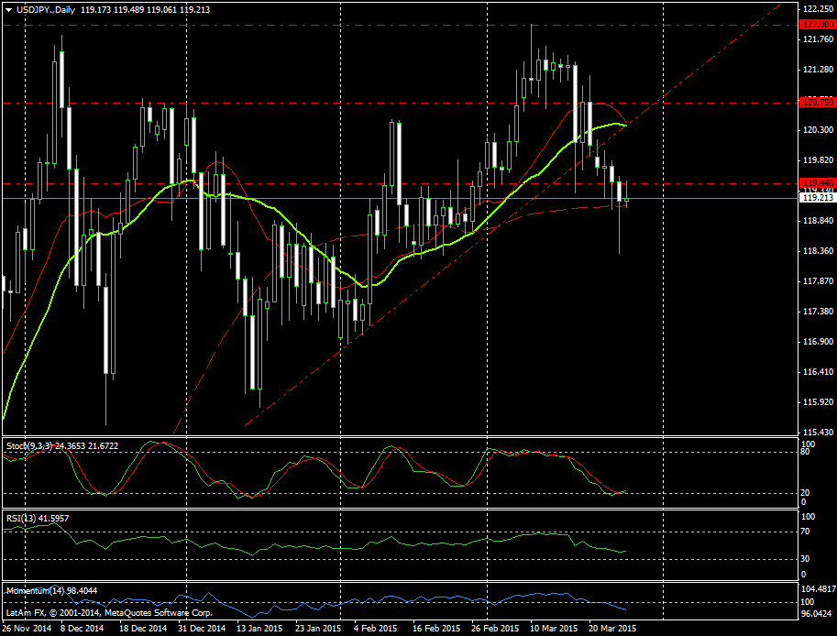Click the current price 119.213 label

816,197
